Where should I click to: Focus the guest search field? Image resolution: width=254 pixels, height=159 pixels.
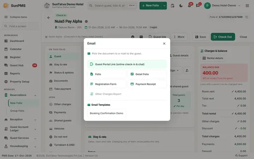pyautogui.click(x=112, y=6)
